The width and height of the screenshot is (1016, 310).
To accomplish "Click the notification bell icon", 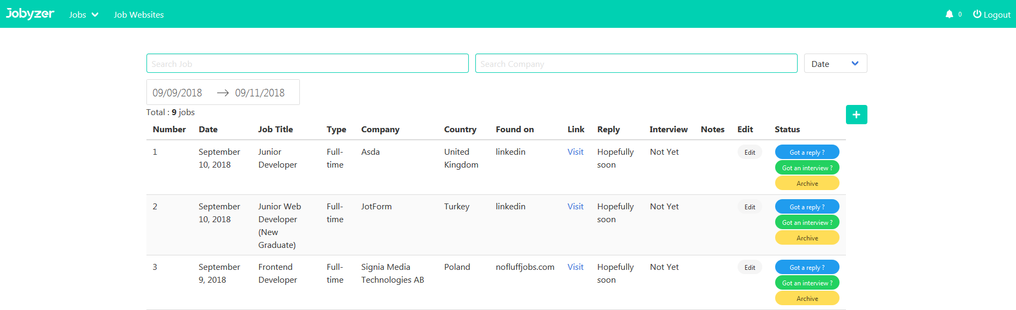I will click(949, 14).
